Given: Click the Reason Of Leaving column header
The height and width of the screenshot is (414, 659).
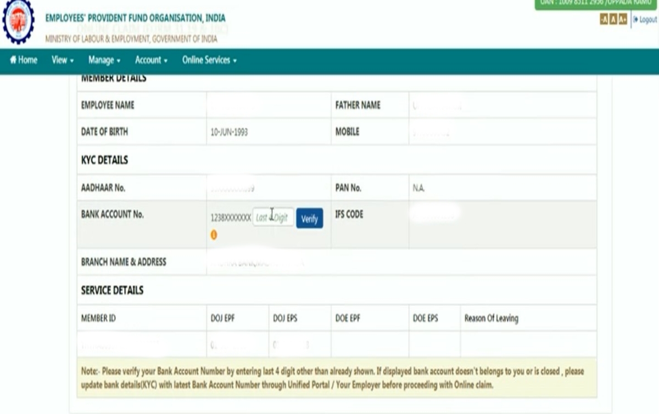Looking at the screenshot, I should coord(491,318).
